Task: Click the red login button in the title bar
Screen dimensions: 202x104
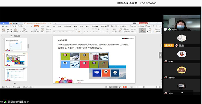Action: point(143,23)
